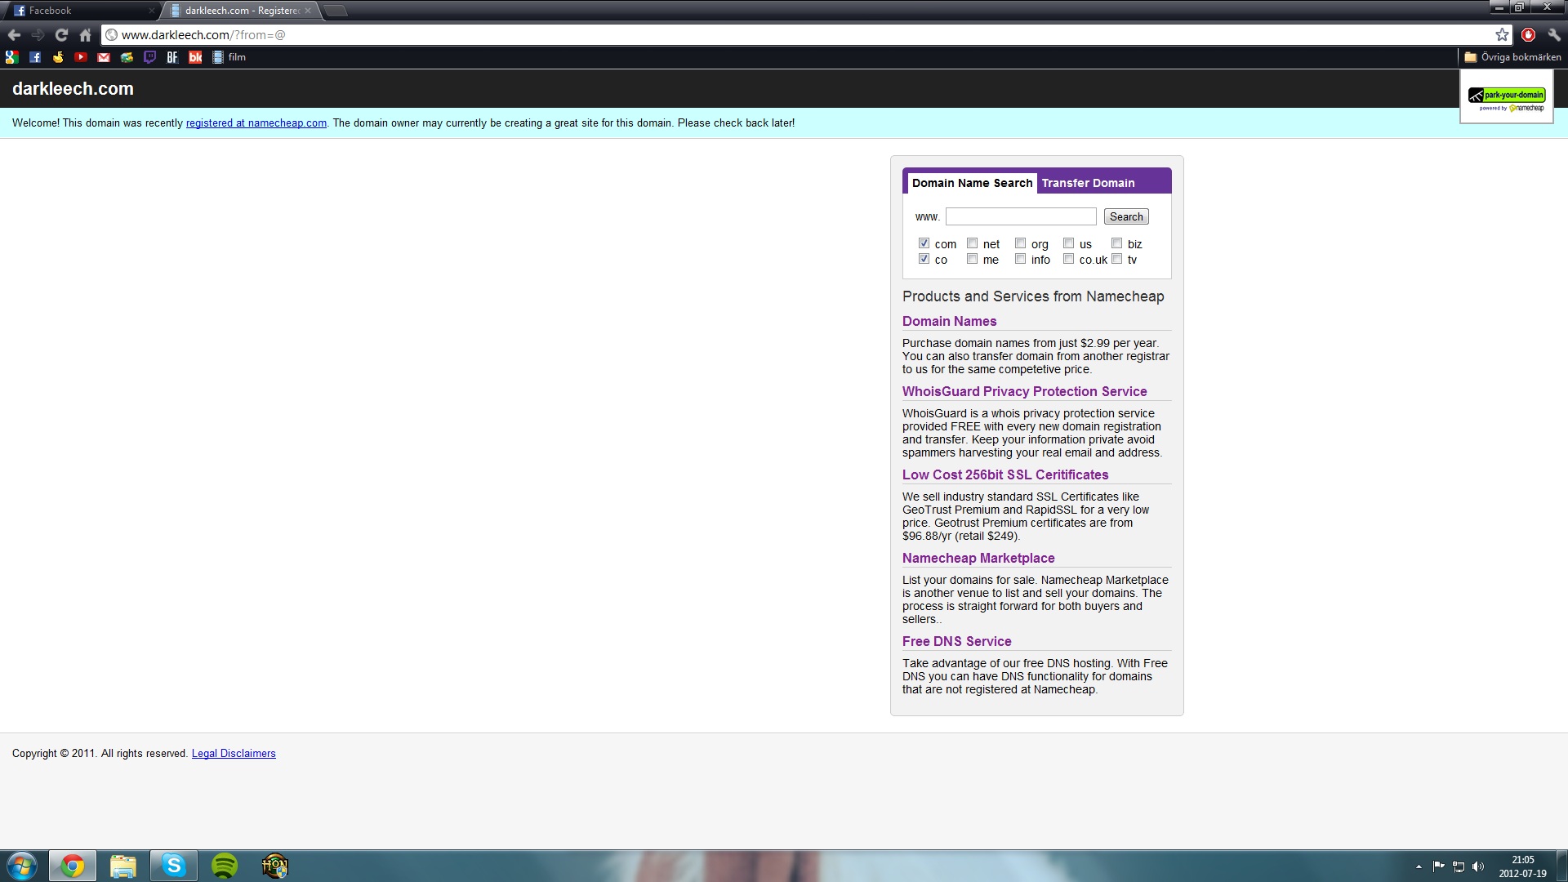Open a new tab with the new-tab button

(x=336, y=11)
